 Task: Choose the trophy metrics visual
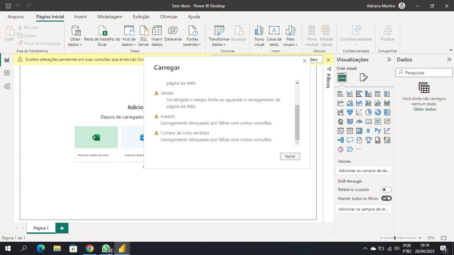[x=369, y=140]
